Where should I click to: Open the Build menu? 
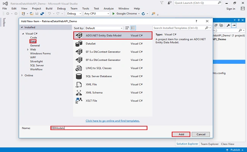pos(49,8)
